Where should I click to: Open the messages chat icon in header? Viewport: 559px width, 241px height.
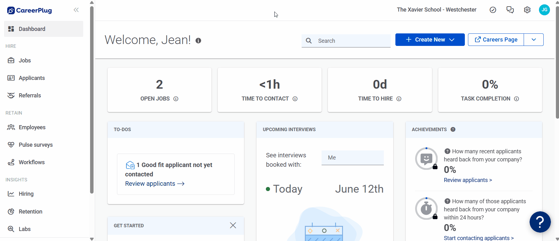pos(510,10)
